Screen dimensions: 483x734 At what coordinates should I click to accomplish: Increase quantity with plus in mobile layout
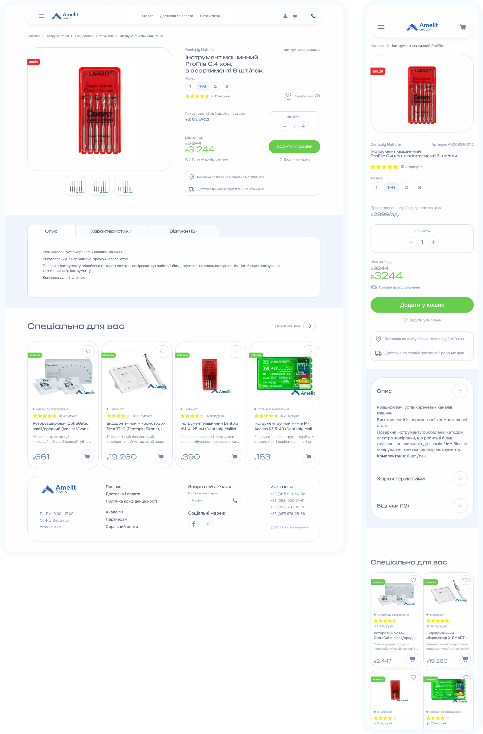tap(433, 242)
